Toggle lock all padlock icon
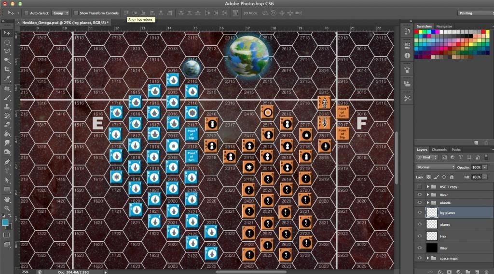 (x=452, y=177)
